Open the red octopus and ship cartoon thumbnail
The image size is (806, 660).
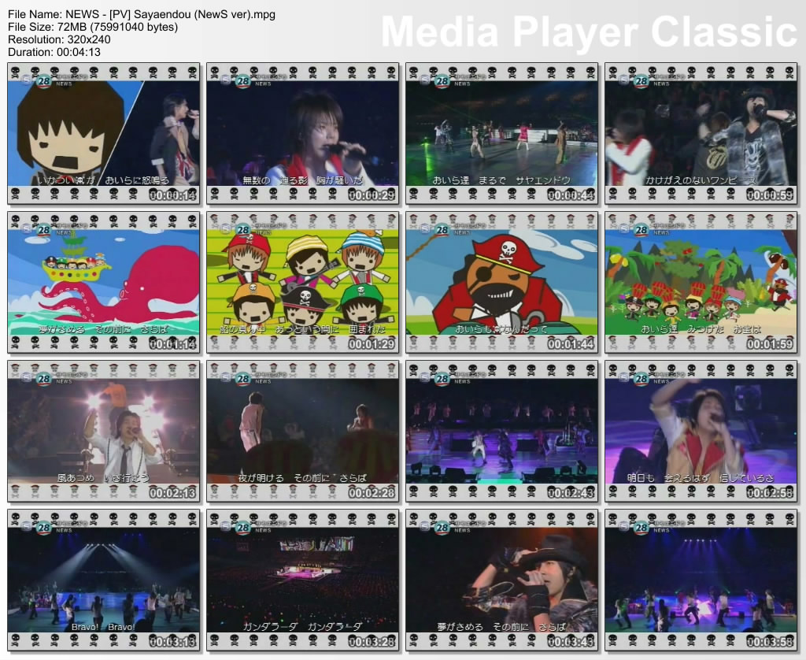pyautogui.click(x=104, y=283)
